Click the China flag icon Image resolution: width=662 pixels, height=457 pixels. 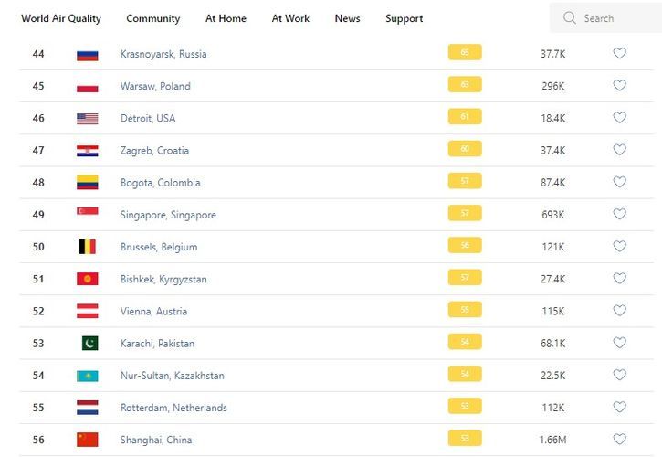coord(88,440)
